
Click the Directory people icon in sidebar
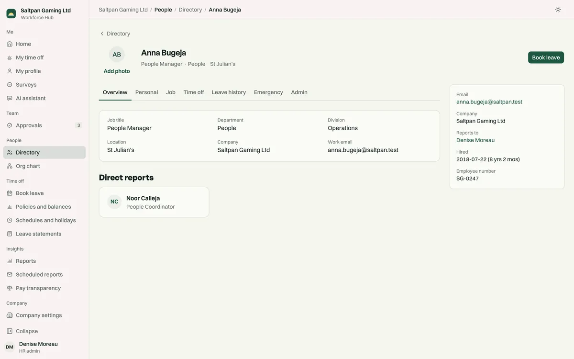(10, 152)
